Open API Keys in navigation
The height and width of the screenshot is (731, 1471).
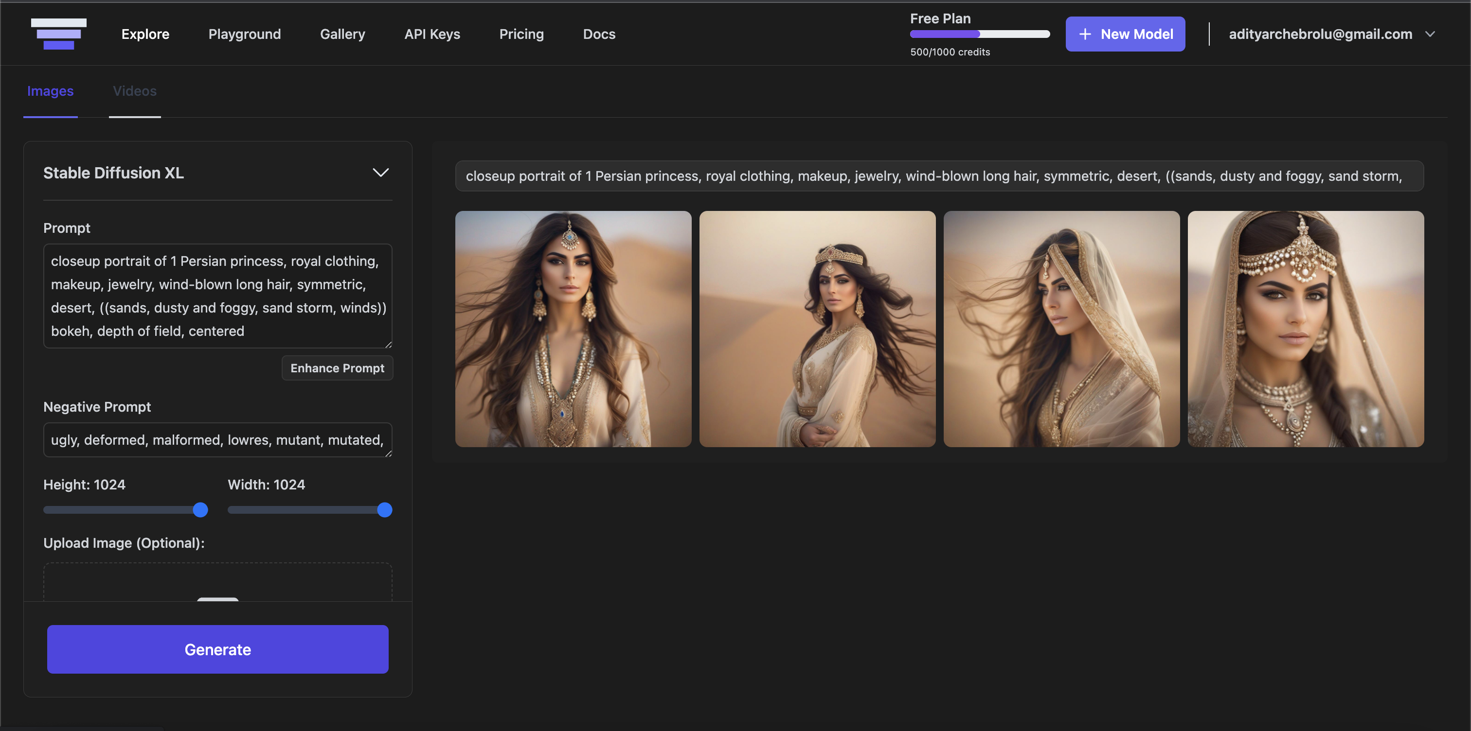pos(432,34)
